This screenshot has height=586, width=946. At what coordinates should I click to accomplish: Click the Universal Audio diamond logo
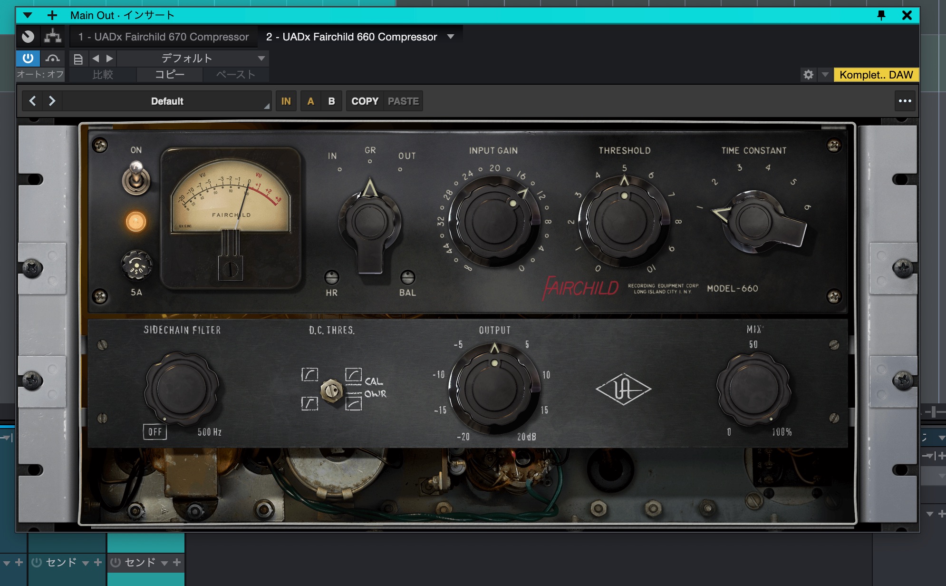[623, 390]
